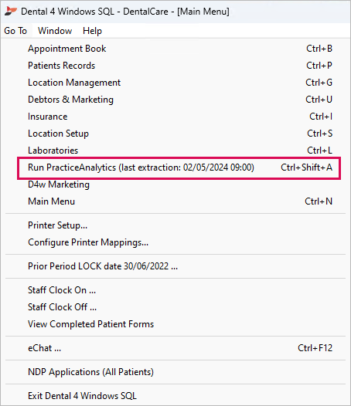
Task: Open Patients Records from the menu
Action: click(x=175, y=66)
